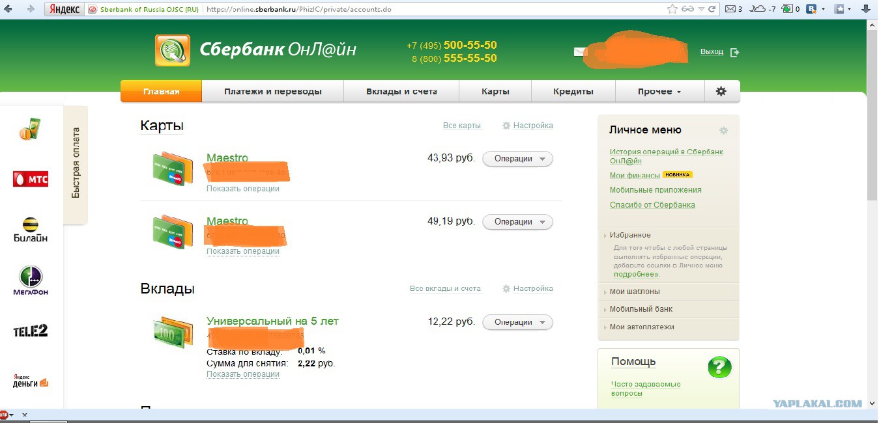This screenshot has width=879, height=423.
Task: Open История операций в Сбербанк ОнЛ@йн
Action: click(667, 156)
